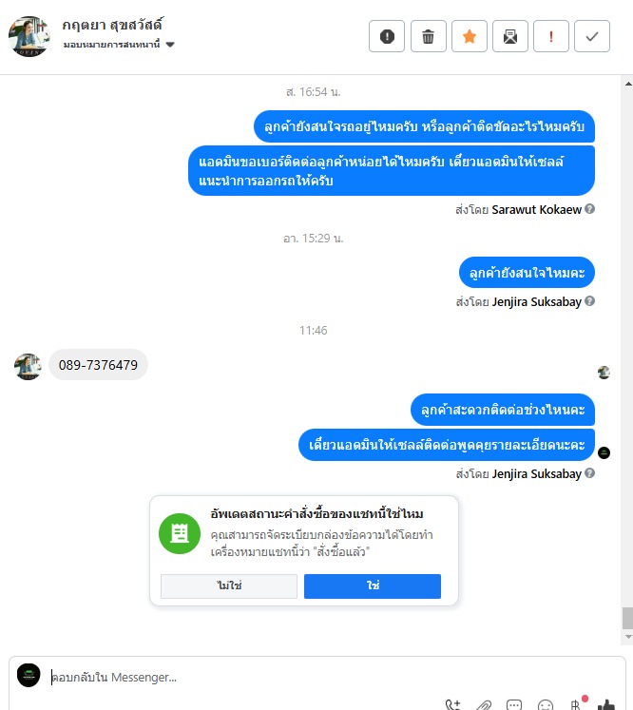Open the มอบหมายการสนทนานี้ assignment menu
The width and height of the screenshot is (633, 710).
pos(112,45)
